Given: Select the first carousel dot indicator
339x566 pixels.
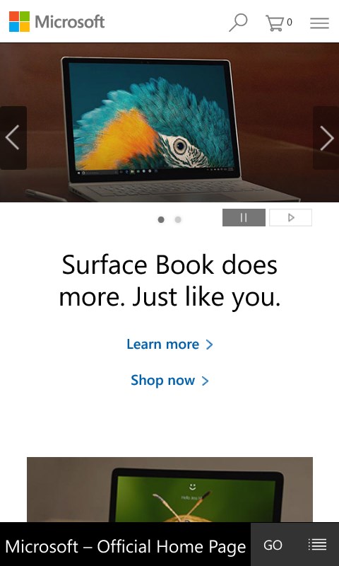Looking at the screenshot, I should 161,219.
